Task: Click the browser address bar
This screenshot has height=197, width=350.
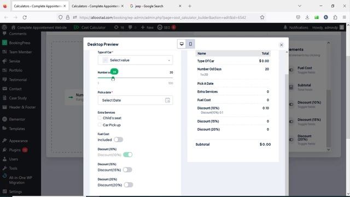Action: (162, 17)
